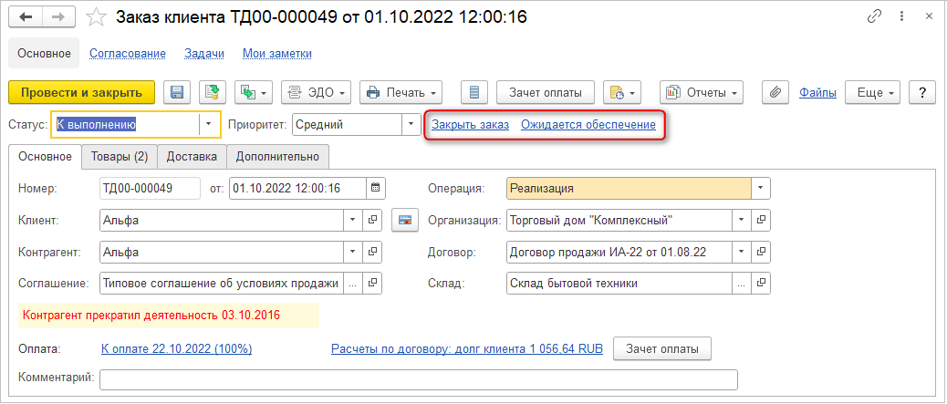Open the calendar picker for date field
The height and width of the screenshot is (404, 947).
click(x=376, y=188)
